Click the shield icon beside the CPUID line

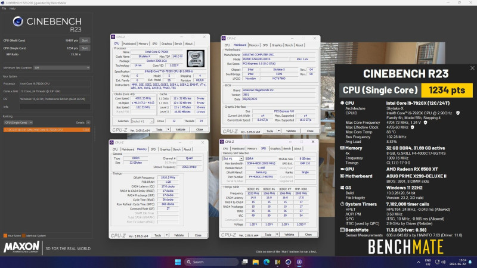pos(458,113)
